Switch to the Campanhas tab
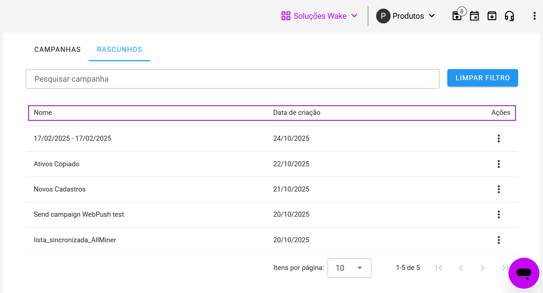This screenshot has height=293, width=543. click(58, 50)
